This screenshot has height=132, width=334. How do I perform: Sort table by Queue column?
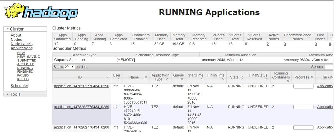[x=178, y=77]
